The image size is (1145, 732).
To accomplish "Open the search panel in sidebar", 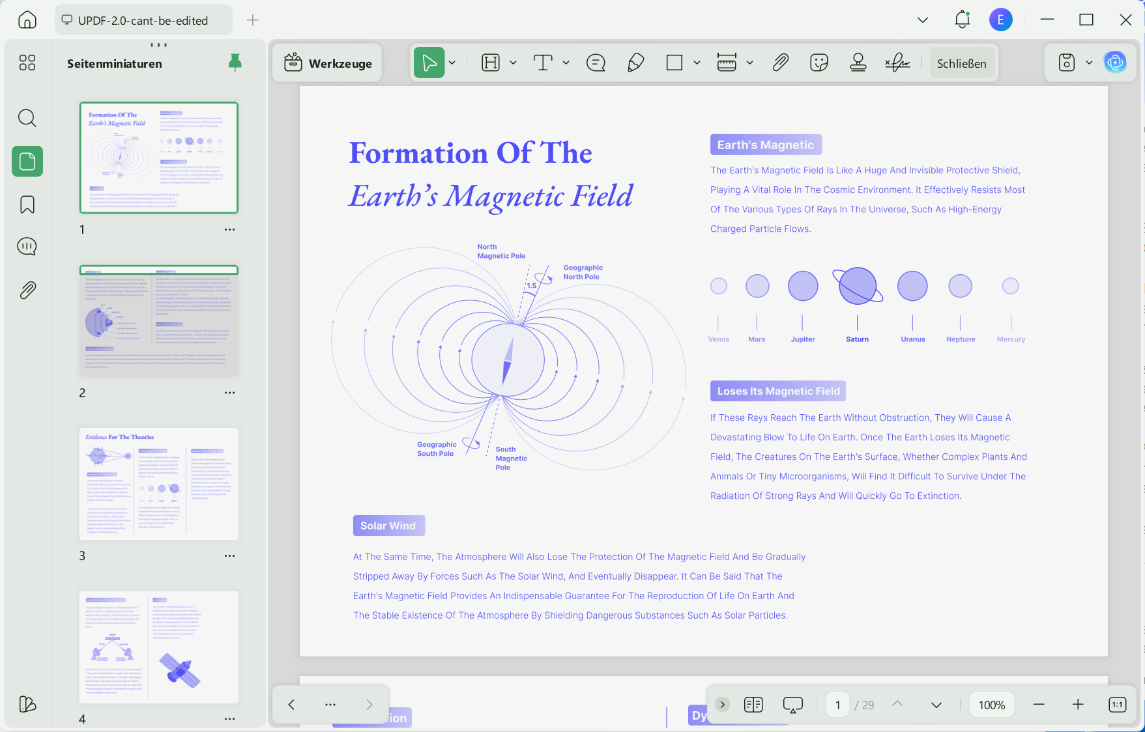I will pyautogui.click(x=27, y=118).
